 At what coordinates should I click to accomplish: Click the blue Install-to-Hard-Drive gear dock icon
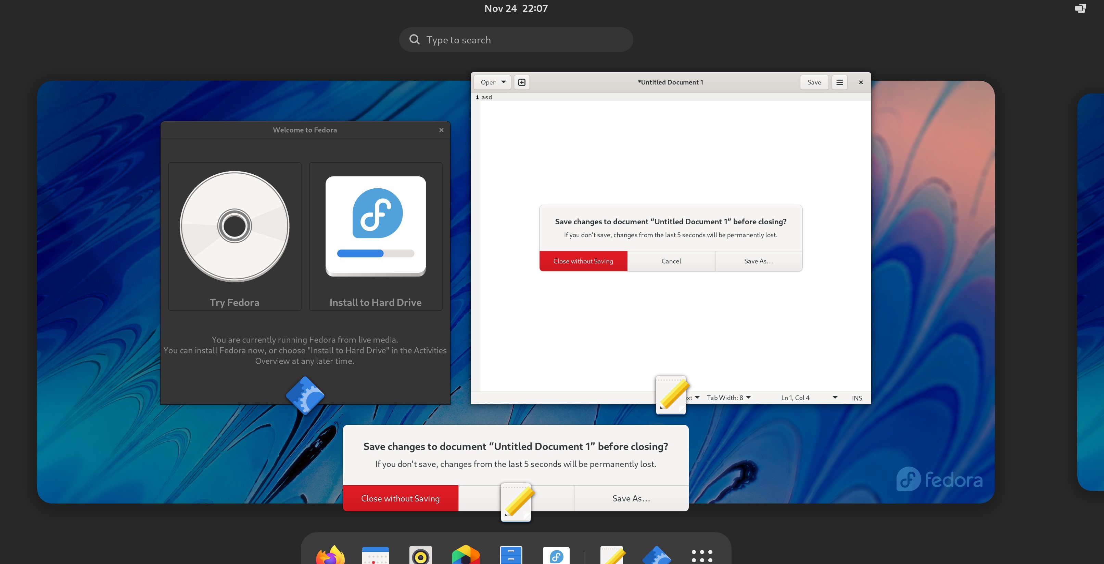click(x=657, y=556)
